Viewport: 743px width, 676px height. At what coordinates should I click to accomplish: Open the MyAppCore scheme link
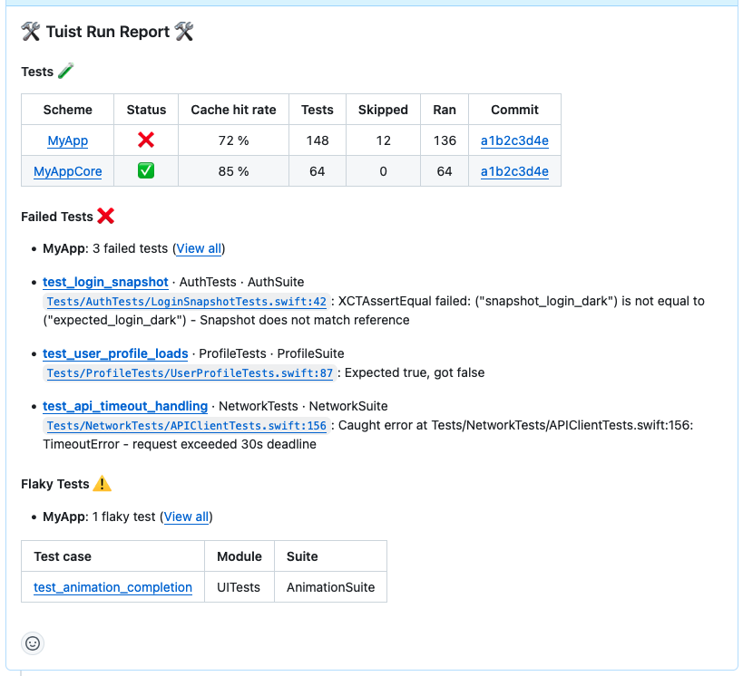(x=68, y=171)
